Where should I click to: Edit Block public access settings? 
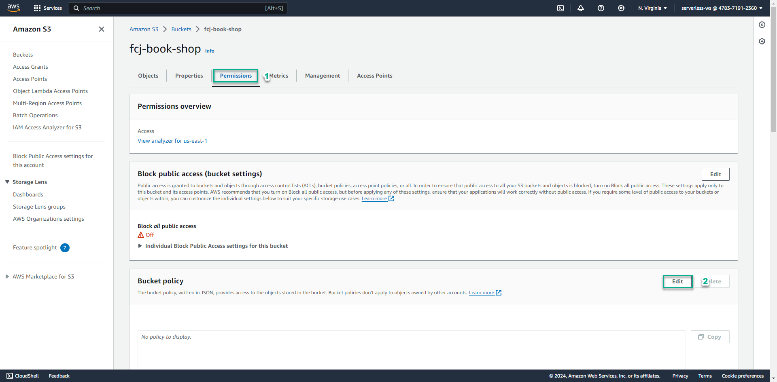click(715, 174)
